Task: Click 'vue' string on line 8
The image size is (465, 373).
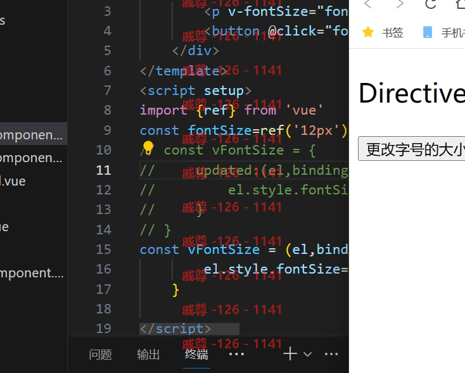Action: [304, 111]
